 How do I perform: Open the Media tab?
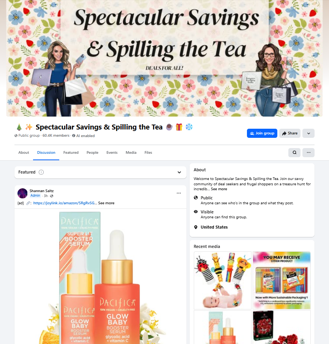pyautogui.click(x=131, y=153)
